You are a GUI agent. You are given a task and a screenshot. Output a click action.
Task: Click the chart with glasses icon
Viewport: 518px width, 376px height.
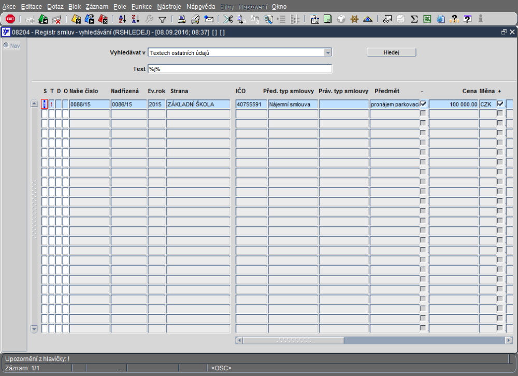coord(387,19)
